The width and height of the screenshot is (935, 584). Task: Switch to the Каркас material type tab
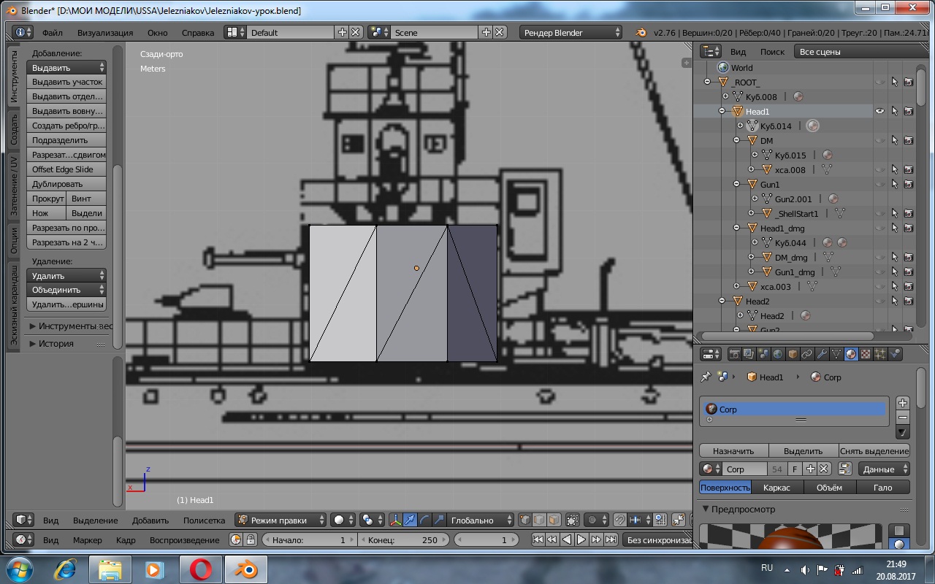[x=776, y=488]
